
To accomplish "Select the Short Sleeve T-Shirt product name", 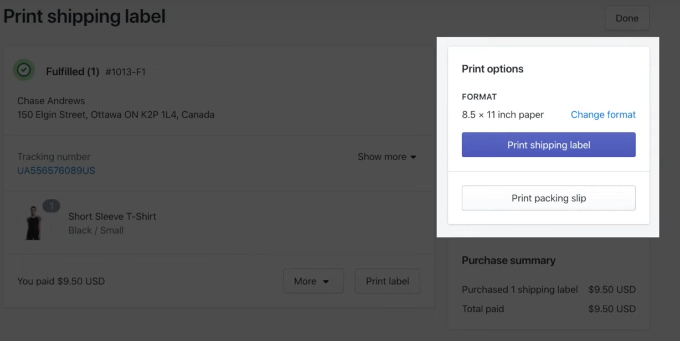I will point(112,216).
